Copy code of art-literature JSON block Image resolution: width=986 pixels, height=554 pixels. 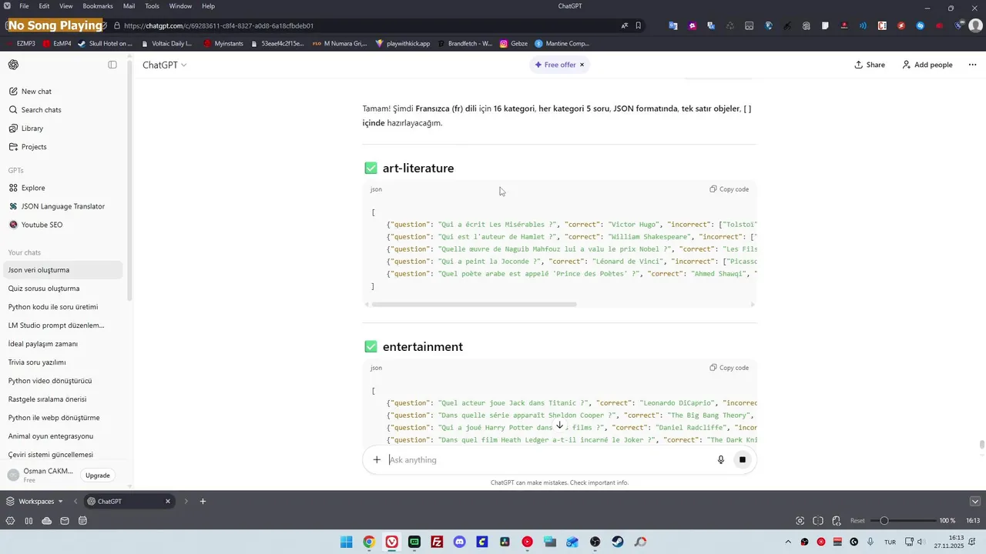click(x=729, y=189)
